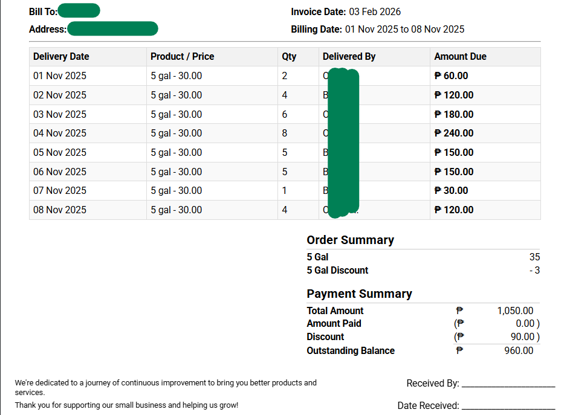
Task: Click the Payment Summary heading
Action: pyautogui.click(x=359, y=294)
